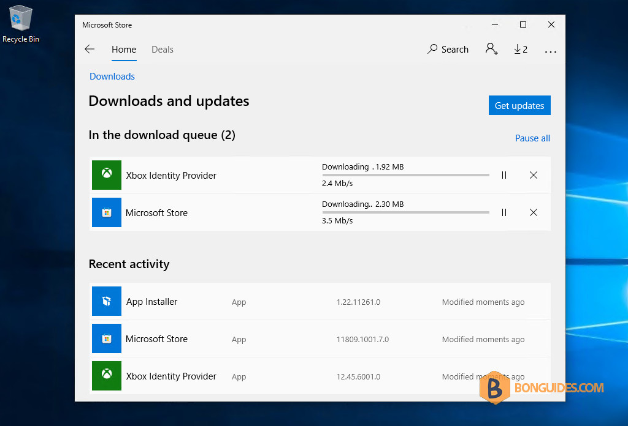Cancel the Xbox Identity Provider download
Image resolution: width=628 pixels, height=426 pixels.
pos(534,175)
